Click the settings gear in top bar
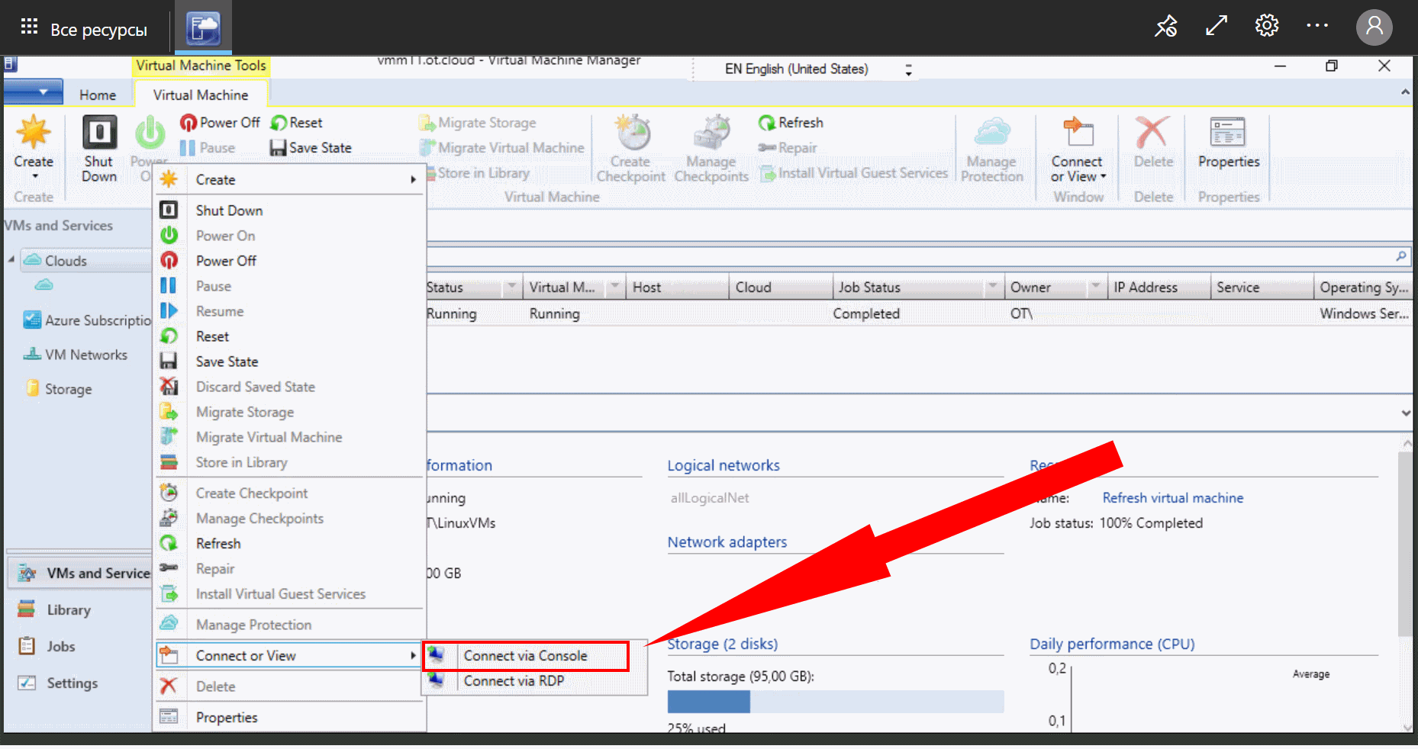 (x=1266, y=26)
